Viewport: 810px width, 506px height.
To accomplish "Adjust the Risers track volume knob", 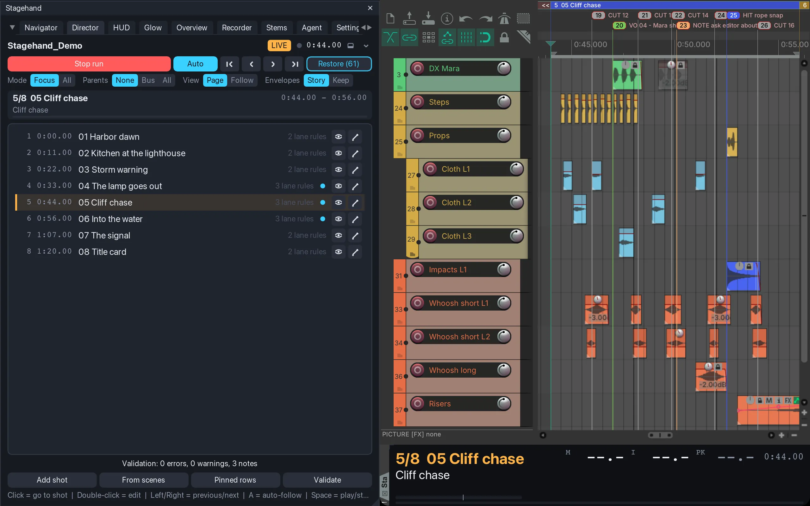I will pyautogui.click(x=504, y=404).
